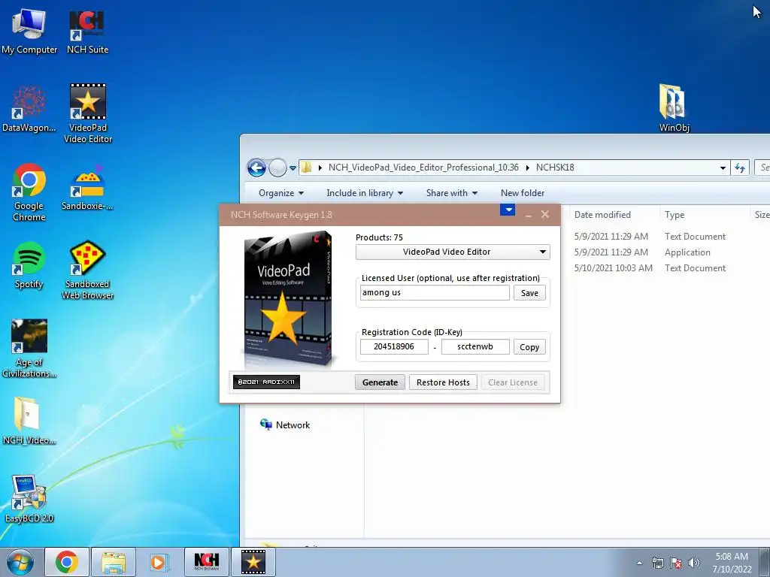Open File Explorer taskbar icon
The image size is (770, 577).
click(114, 562)
